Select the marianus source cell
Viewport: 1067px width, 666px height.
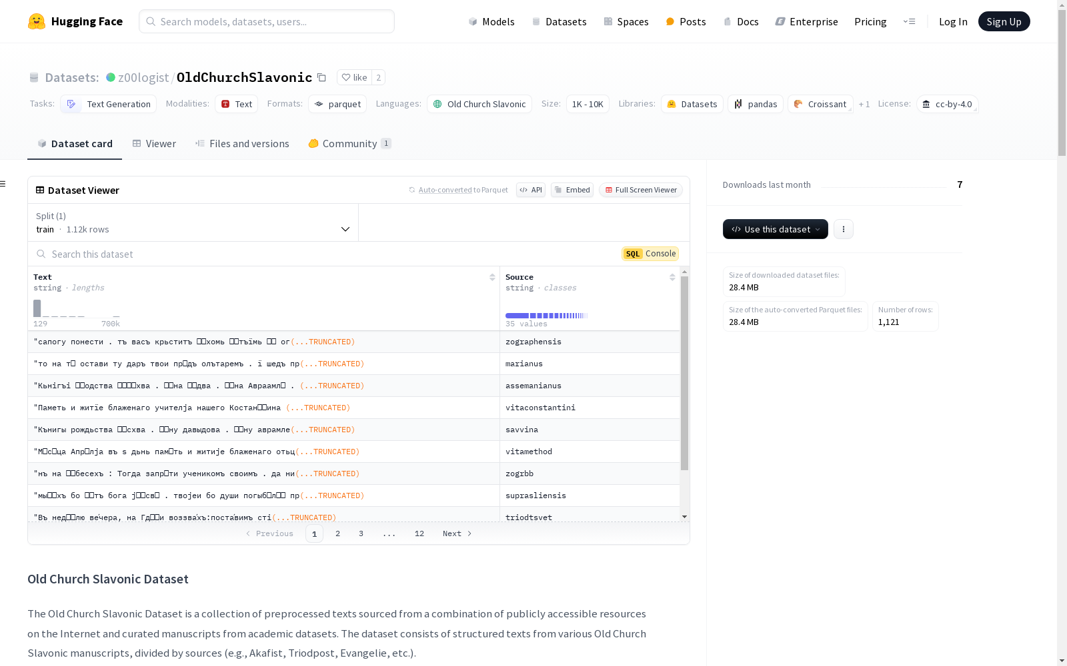pos(590,364)
